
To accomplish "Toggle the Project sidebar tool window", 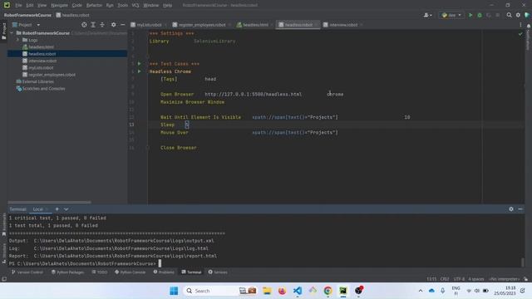I will [x=3, y=32].
